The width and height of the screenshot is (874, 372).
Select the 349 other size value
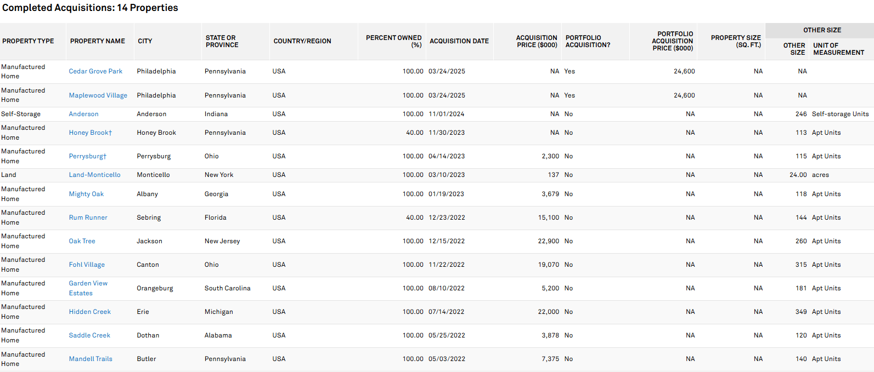coord(801,312)
